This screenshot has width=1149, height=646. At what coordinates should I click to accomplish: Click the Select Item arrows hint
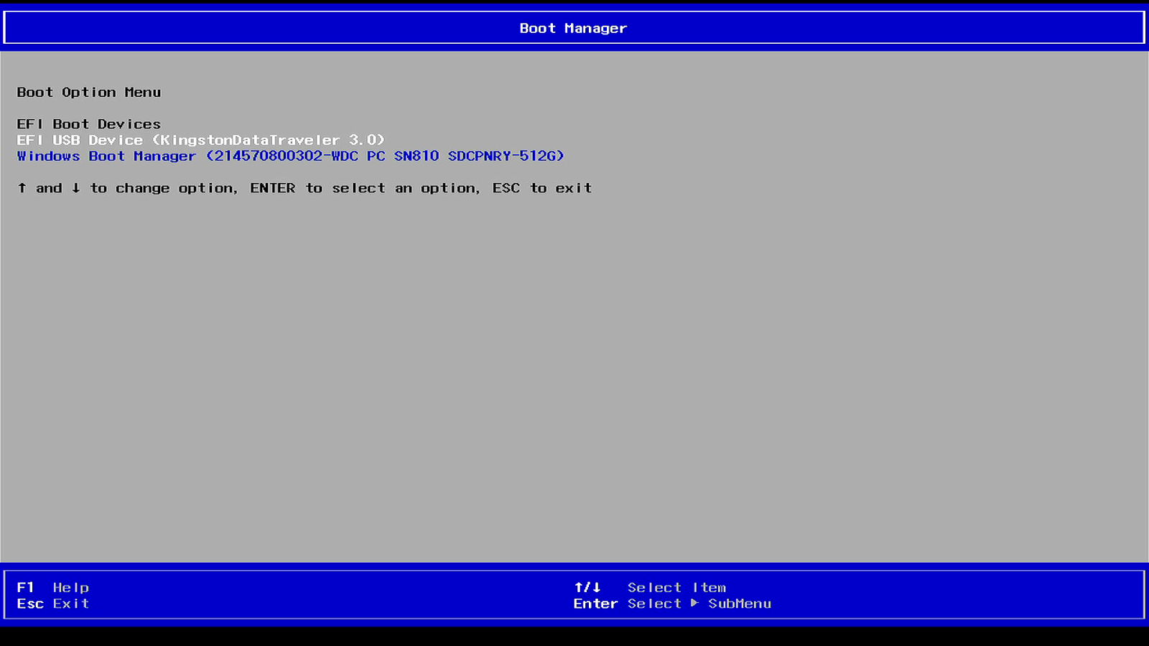pyautogui.click(x=650, y=588)
